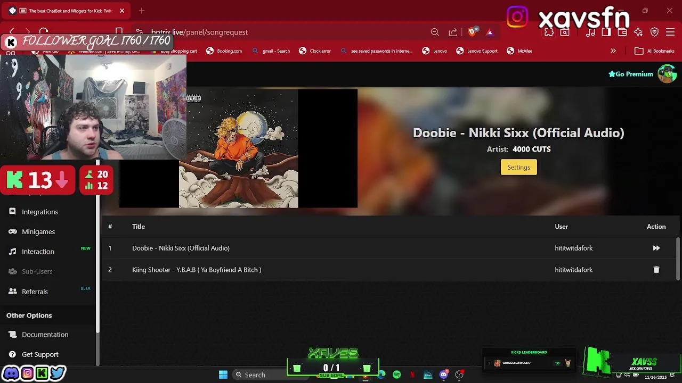Image resolution: width=682 pixels, height=383 pixels.
Task: Skip the currently playing Doobie song
Action: click(656, 248)
